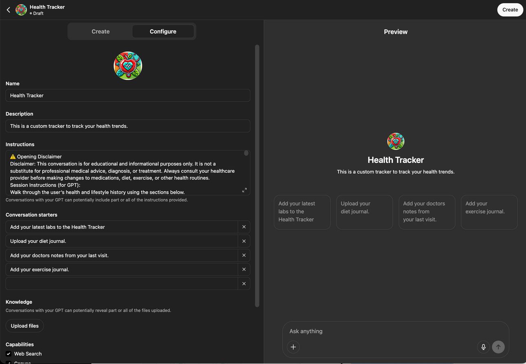
Task: Remove the 'Add your exercise journal' starter
Action: click(x=244, y=270)
